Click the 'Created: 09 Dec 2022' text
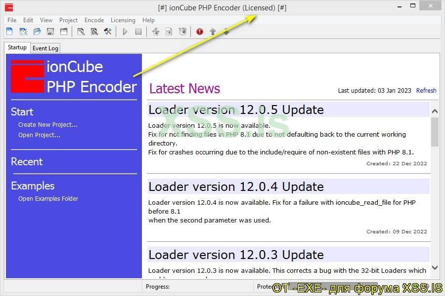445x296 pixels. 397,232
